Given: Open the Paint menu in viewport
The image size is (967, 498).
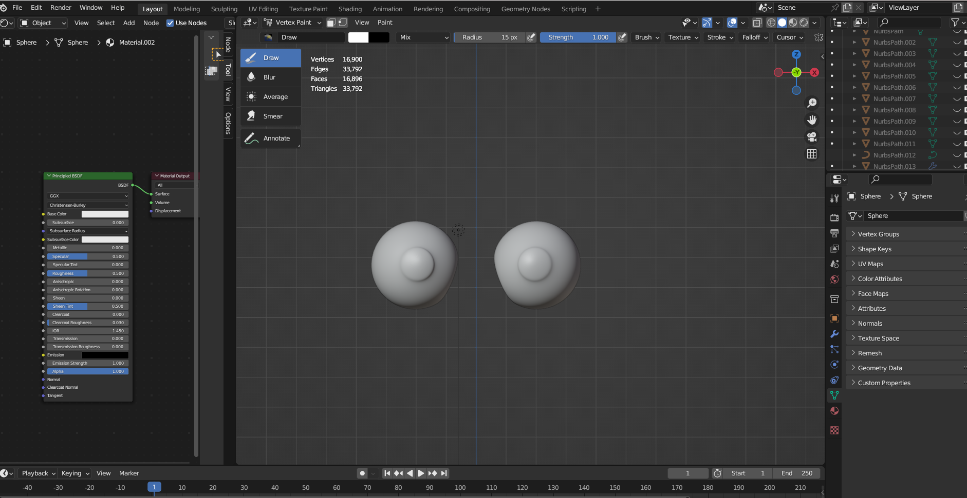Looking at the screenshot, I should [x=385, y=23].
